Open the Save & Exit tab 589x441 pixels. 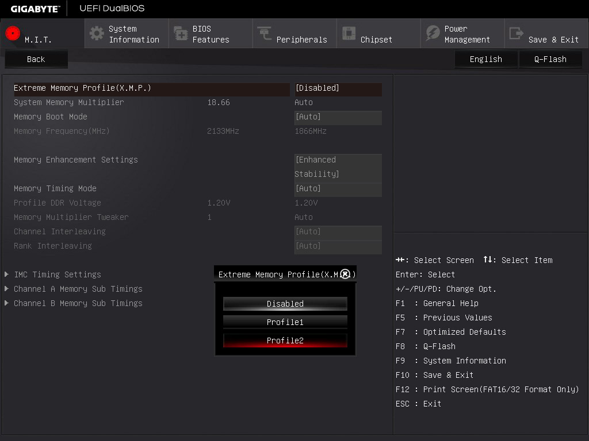(546, 34)
